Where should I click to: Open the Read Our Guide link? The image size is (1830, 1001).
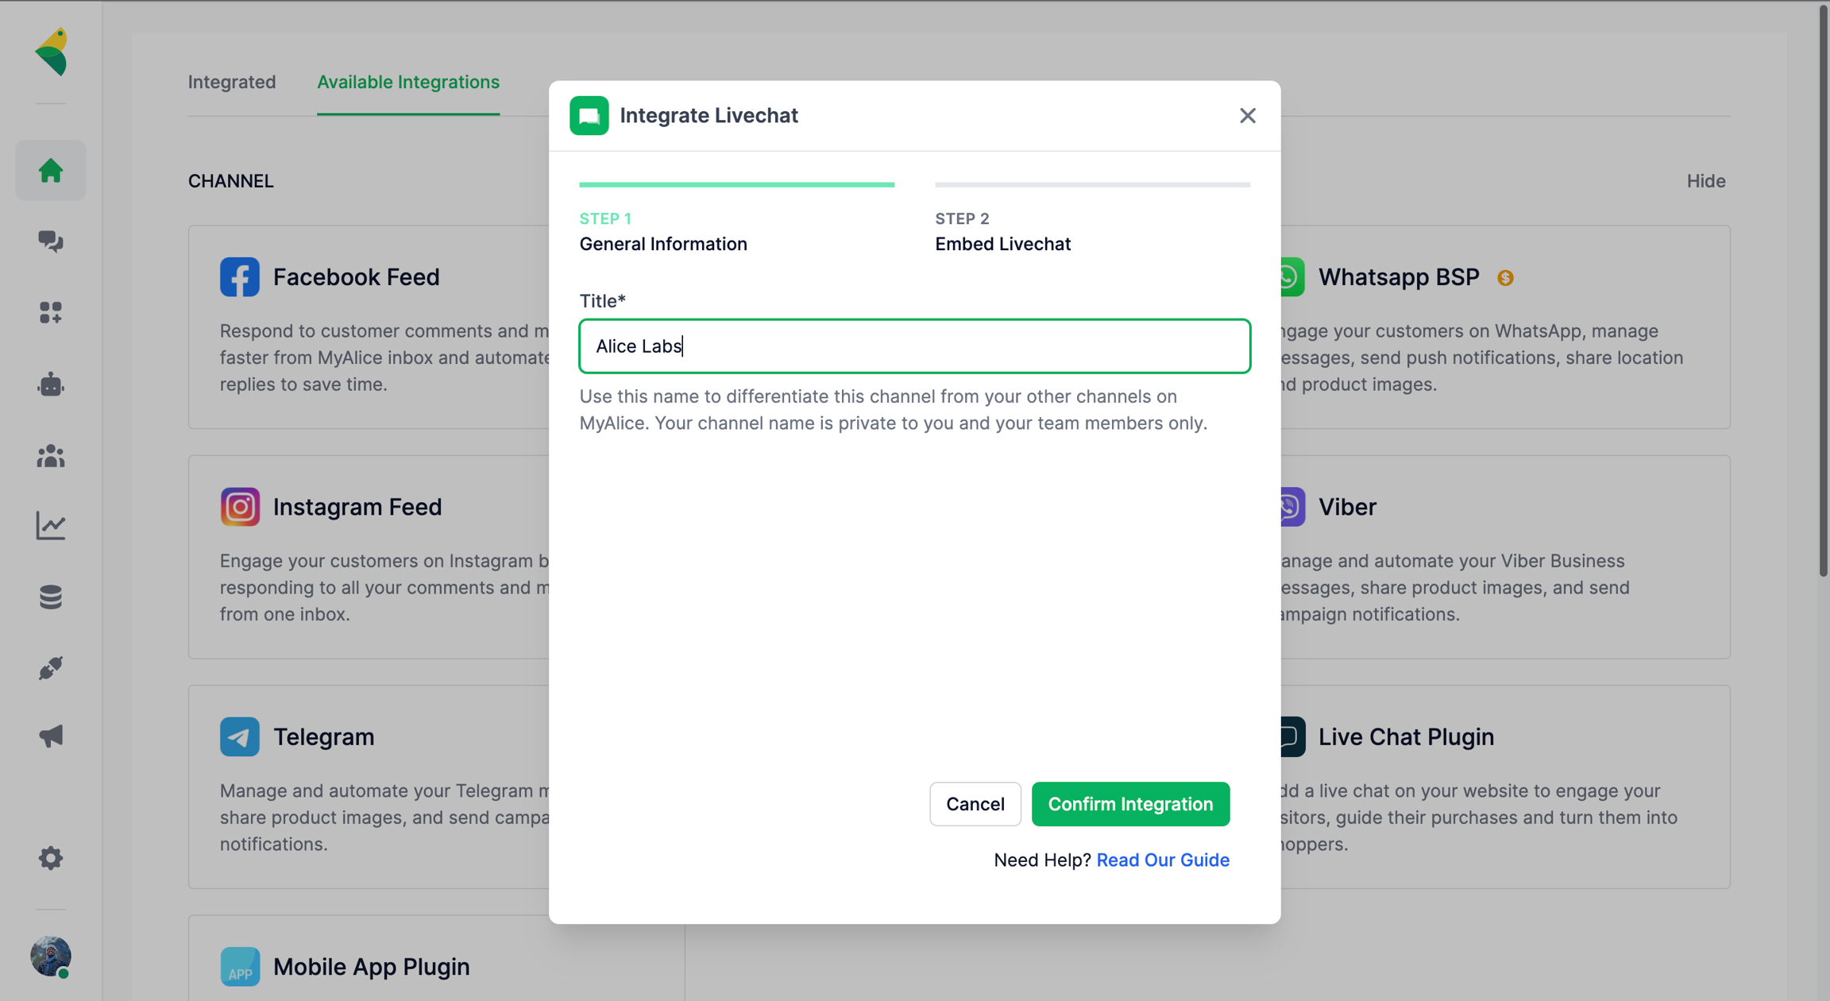coord(1163,860)
